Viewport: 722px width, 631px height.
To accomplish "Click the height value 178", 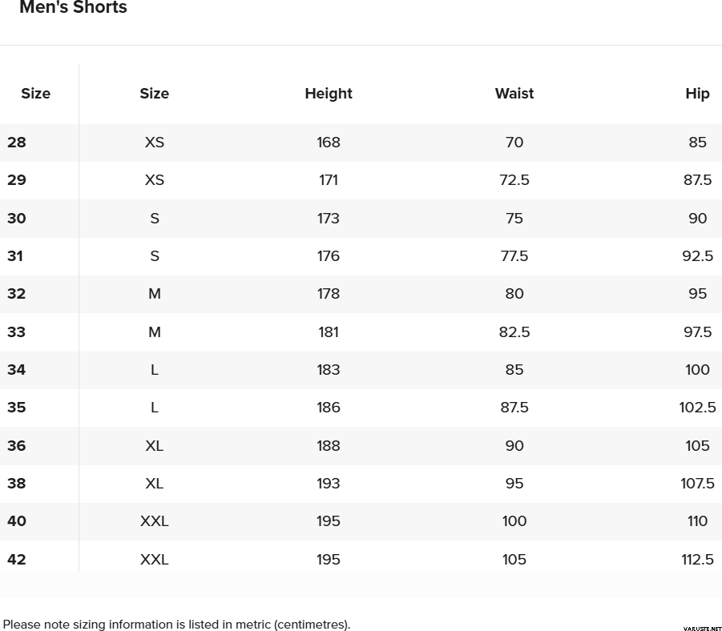I will pos(329,294).
